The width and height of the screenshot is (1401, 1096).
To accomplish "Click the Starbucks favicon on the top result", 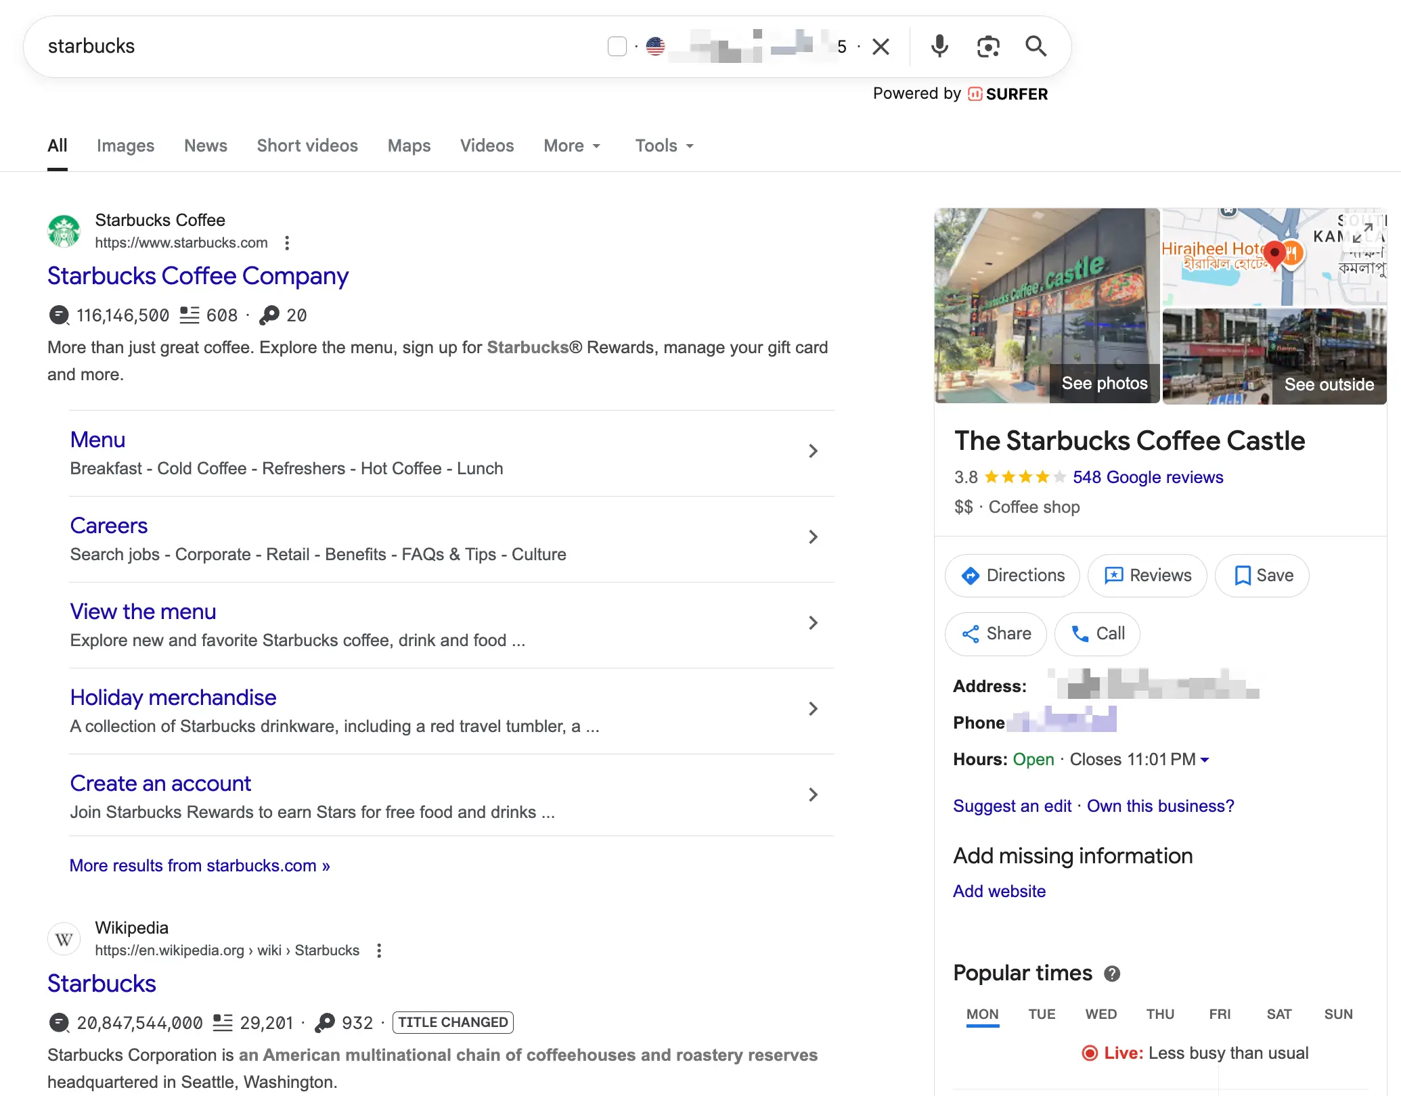I will pyautogui.click(x=65, y=231).
